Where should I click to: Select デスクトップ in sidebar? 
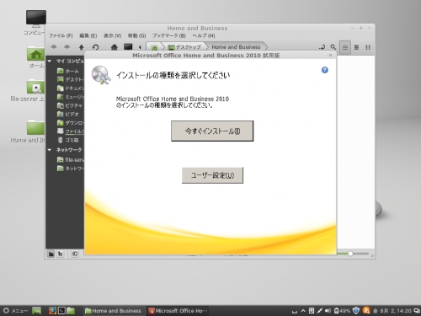pyautogui.click(x=70, y=79)
